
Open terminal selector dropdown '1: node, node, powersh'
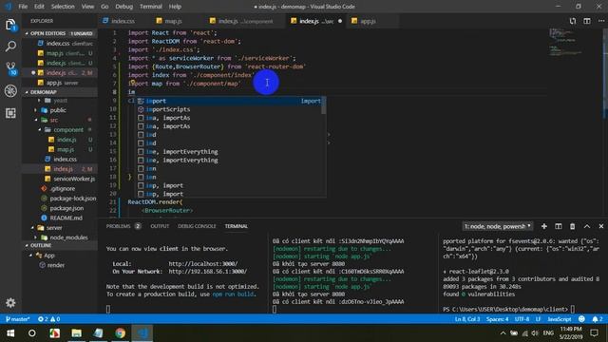498,226
